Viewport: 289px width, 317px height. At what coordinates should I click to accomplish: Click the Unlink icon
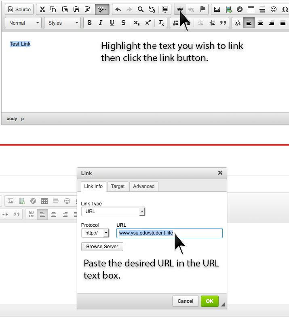coord(191,9)
